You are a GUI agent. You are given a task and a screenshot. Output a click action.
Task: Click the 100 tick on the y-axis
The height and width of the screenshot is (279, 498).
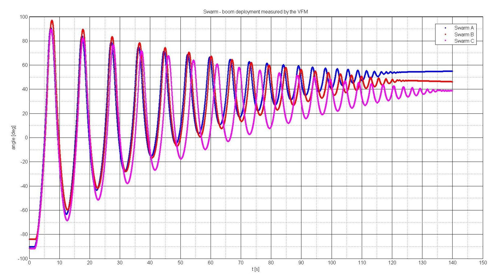pyautogui.click(x=23, y=17)
